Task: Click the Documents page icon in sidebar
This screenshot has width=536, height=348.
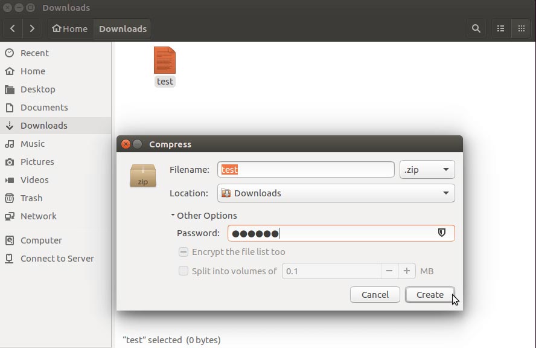Action: pyautogui.click(x=10, y=108)
